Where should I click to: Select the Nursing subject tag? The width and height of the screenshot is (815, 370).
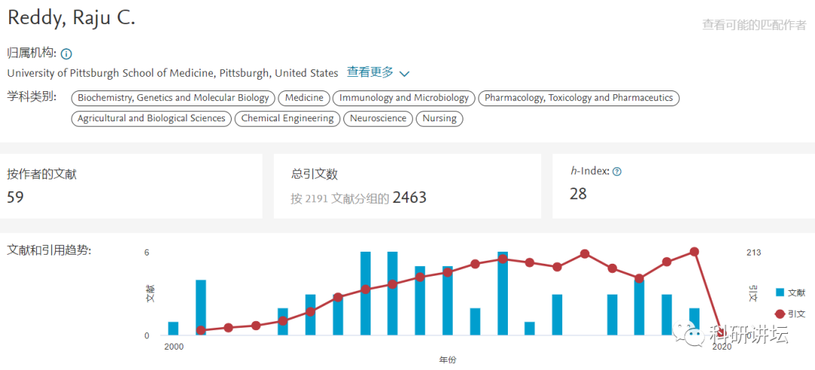(x=439, y=118)
